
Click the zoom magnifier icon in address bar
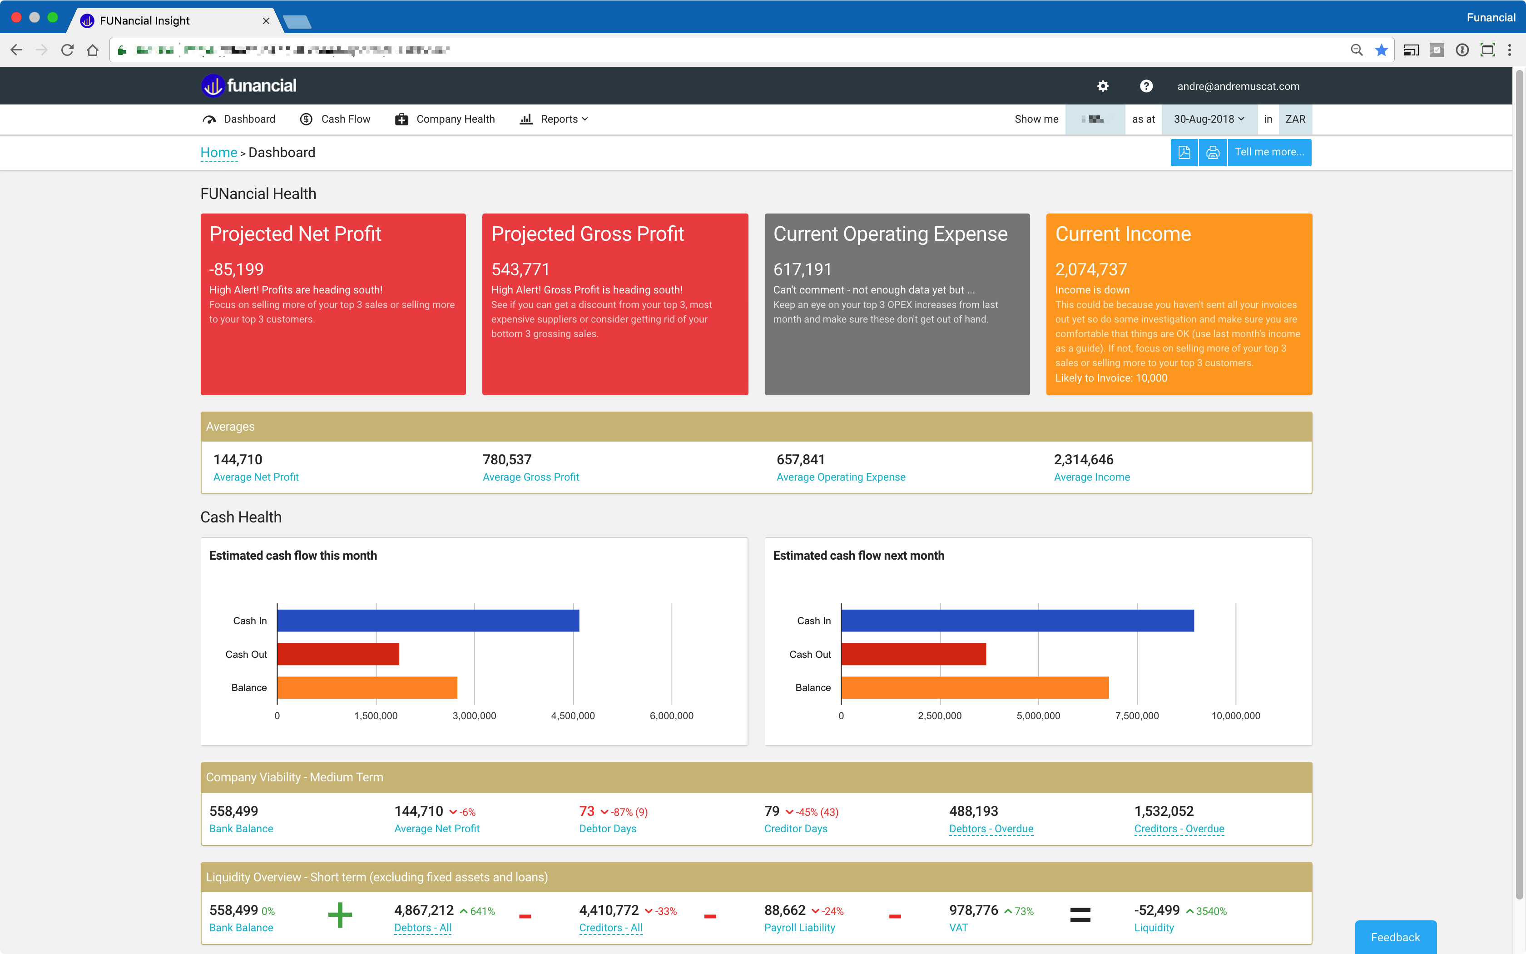coord(1357,50)
